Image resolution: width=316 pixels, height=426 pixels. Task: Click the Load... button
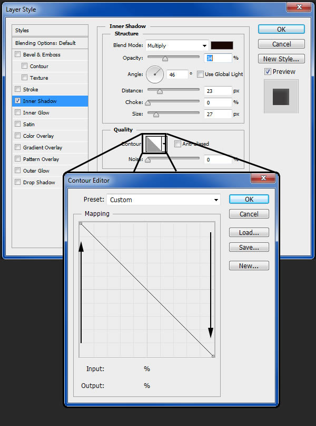(249, 232)
